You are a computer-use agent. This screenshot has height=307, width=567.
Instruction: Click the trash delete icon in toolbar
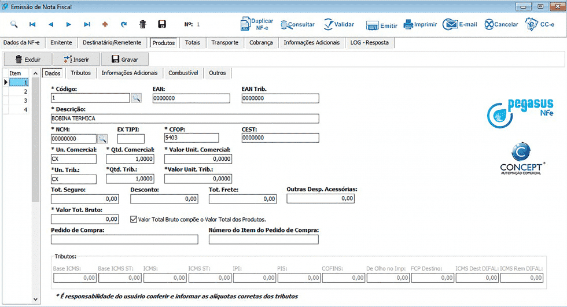[143, 24]
